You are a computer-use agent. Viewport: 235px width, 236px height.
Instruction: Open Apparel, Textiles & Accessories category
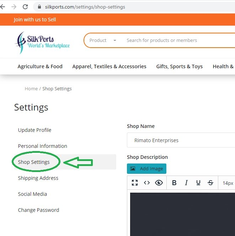(109, 66)
